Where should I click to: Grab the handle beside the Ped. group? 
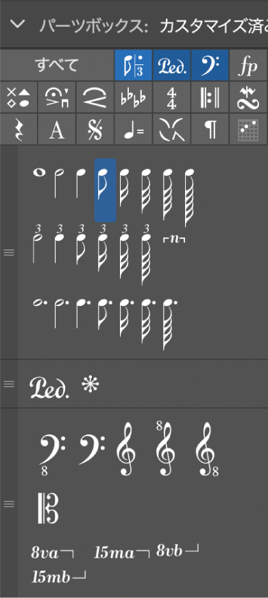(8, 384)
